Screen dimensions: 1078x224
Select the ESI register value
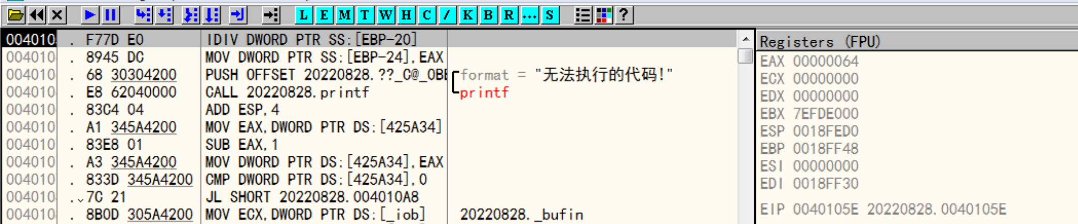pyautogui.click(x=826, y=166)
